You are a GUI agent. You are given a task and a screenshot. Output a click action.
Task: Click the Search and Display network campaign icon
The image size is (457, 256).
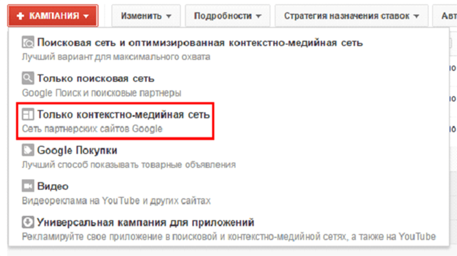click(28, 43)
